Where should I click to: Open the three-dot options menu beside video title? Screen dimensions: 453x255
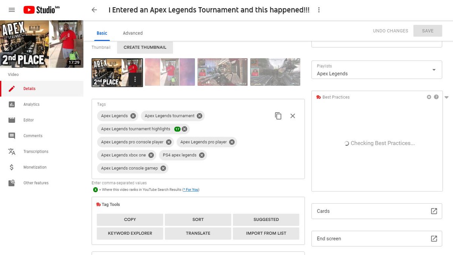[319, 10]
